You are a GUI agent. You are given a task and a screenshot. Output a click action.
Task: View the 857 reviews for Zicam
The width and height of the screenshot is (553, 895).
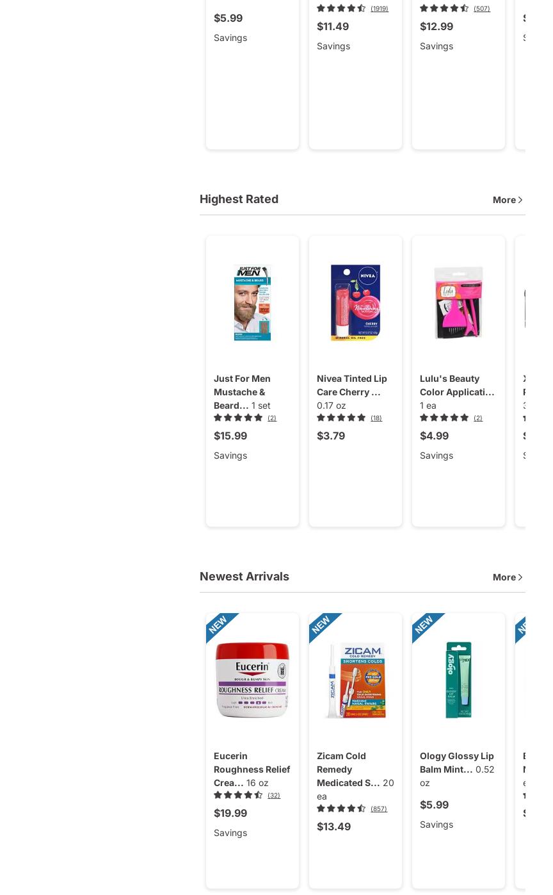(379, 809)
